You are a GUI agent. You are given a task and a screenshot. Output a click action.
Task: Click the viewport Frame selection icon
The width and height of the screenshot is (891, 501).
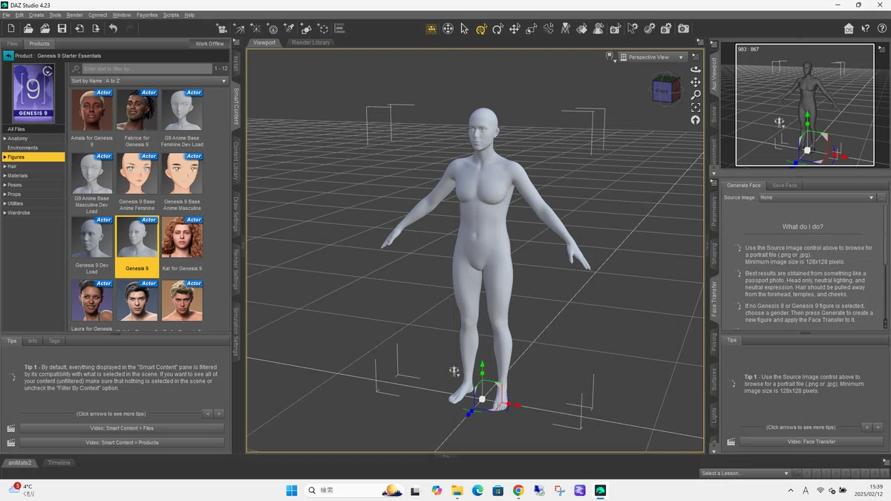pyautogui.click(x=696, y=108)
